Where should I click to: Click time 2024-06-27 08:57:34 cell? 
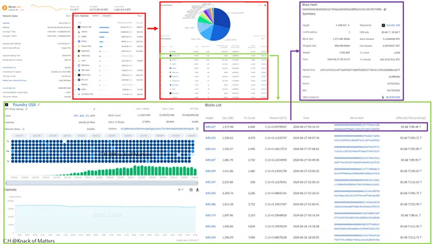306,138
